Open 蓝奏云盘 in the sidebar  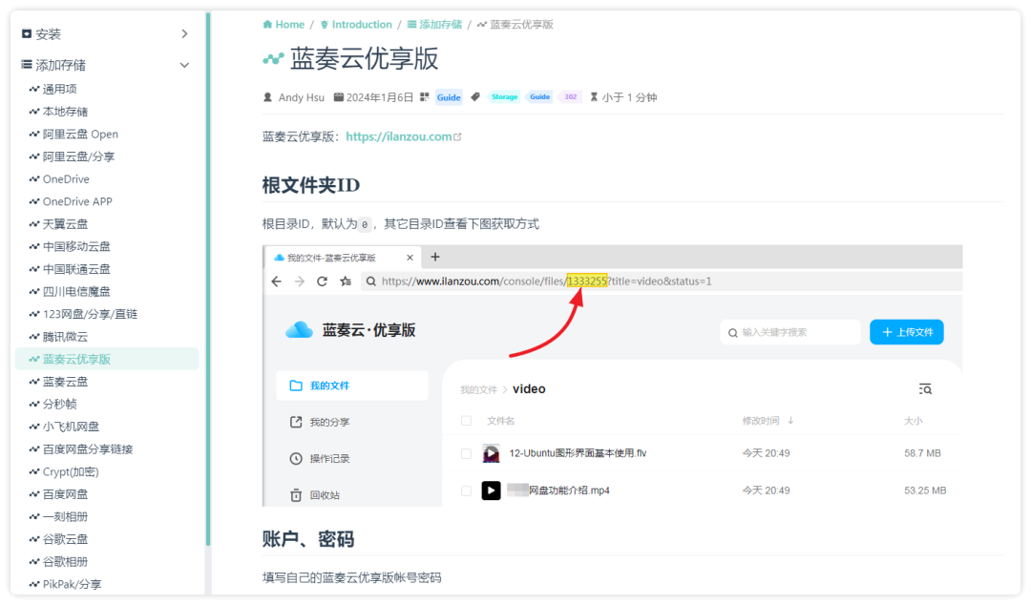(x=107, y=382)
